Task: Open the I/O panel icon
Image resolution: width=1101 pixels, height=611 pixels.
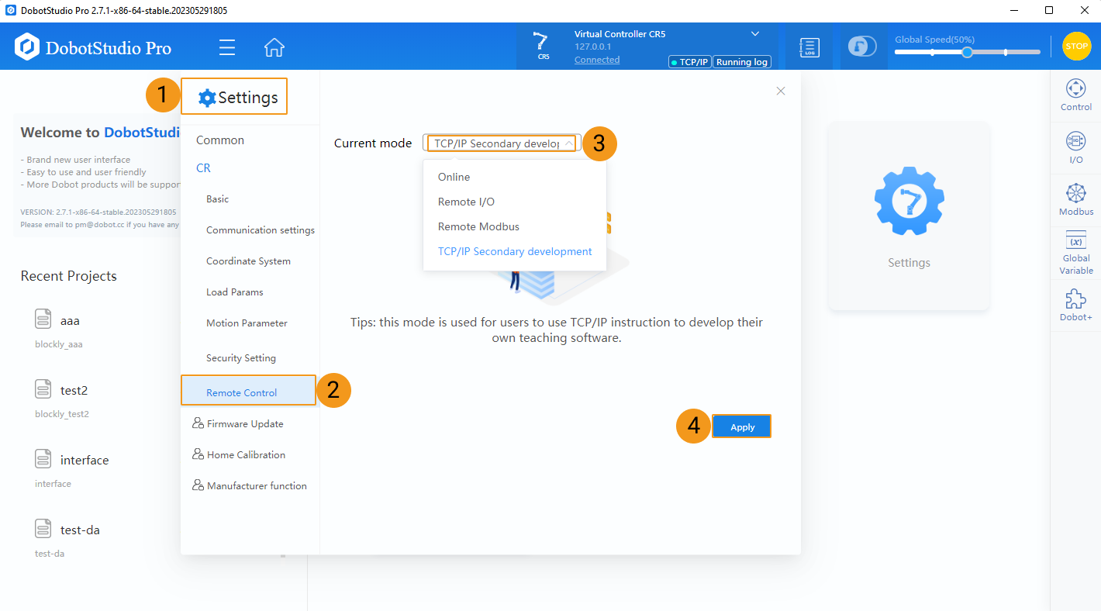Action: [x=1075, y=147]
